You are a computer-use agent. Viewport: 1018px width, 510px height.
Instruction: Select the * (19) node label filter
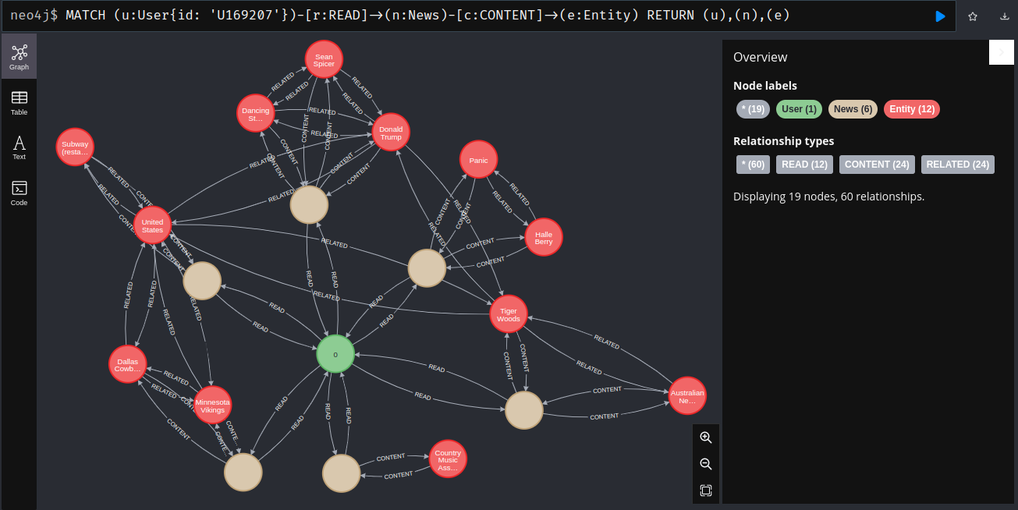tap(753, 109)
